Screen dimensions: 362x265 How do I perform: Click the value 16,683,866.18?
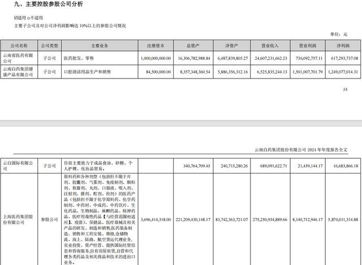click(x=346, y=166)
